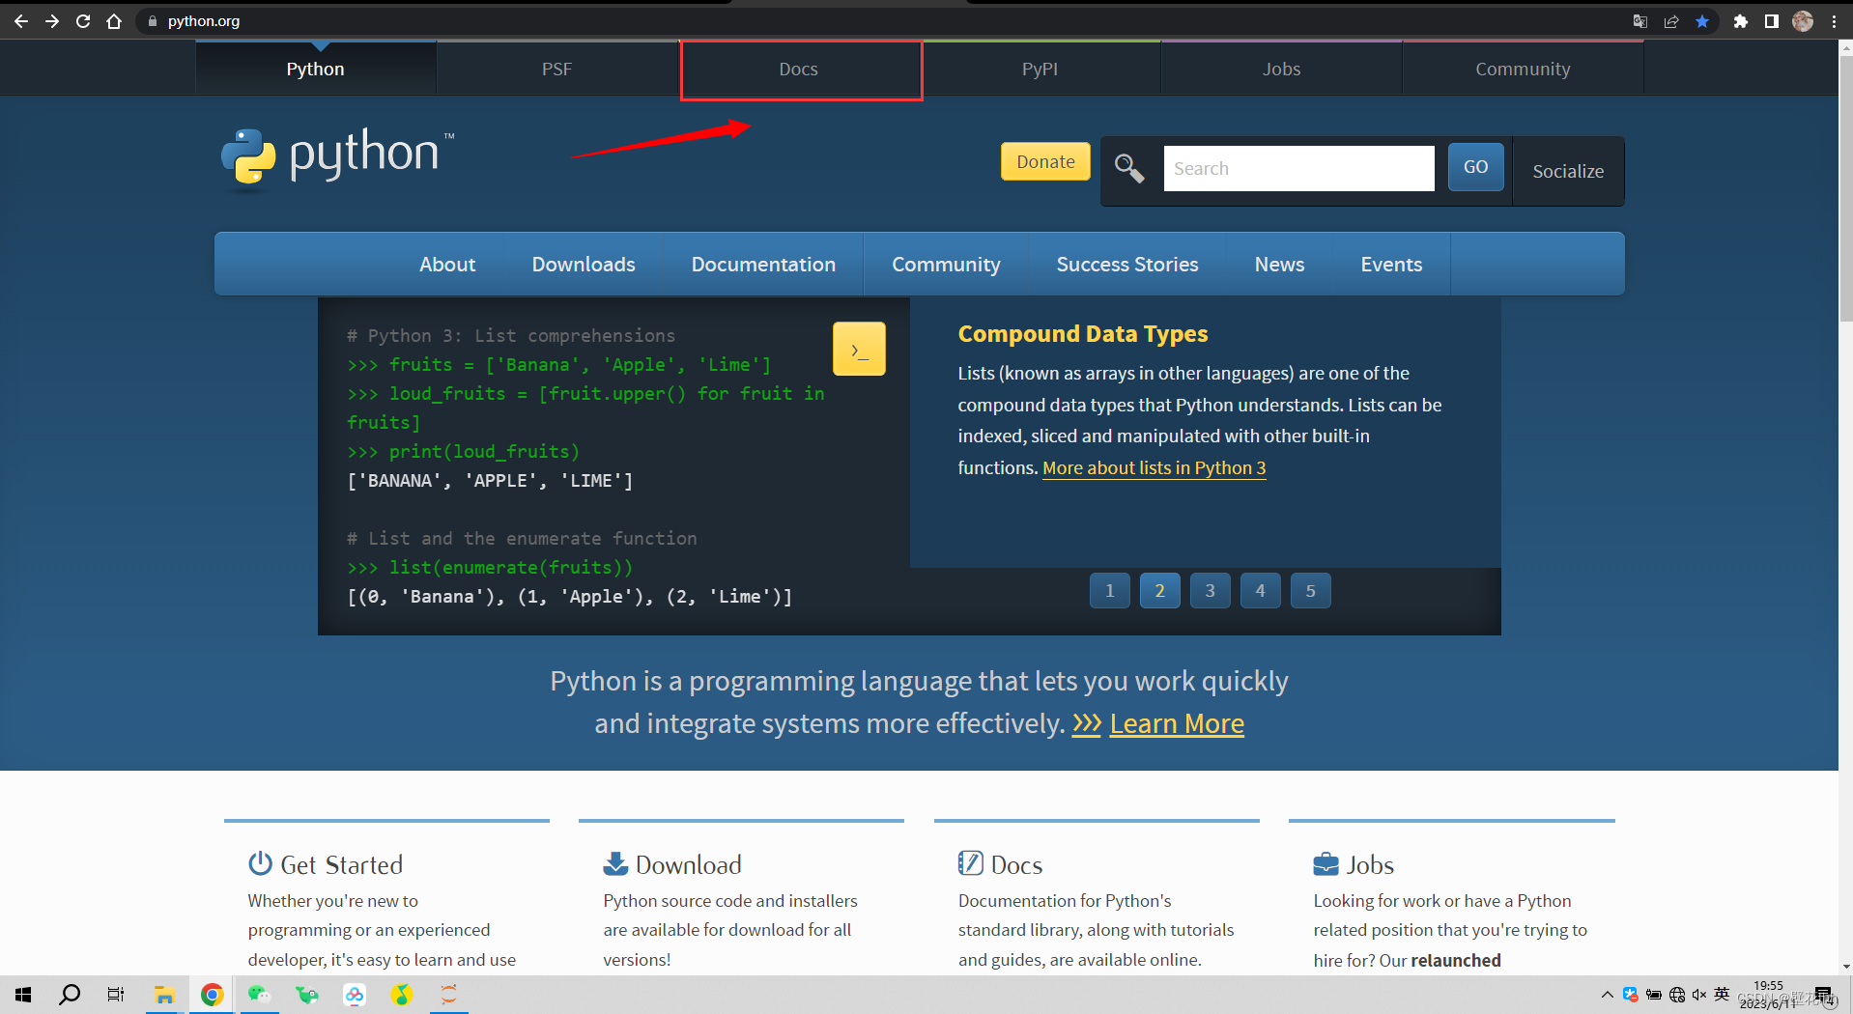
Task: Click the GO search button
Action: point(1475,167)
